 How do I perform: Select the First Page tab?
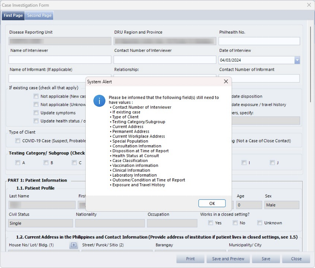(13, 15)
